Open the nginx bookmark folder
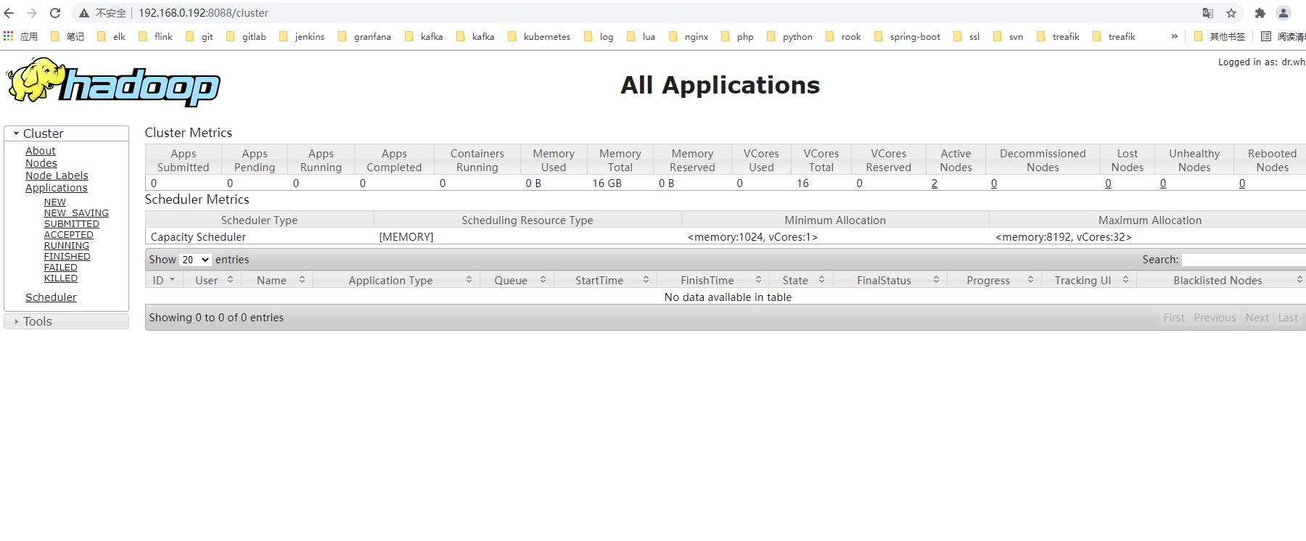The width and height of the screenshot is (1306, 541). pyautogui.click(x=689, y=36)
